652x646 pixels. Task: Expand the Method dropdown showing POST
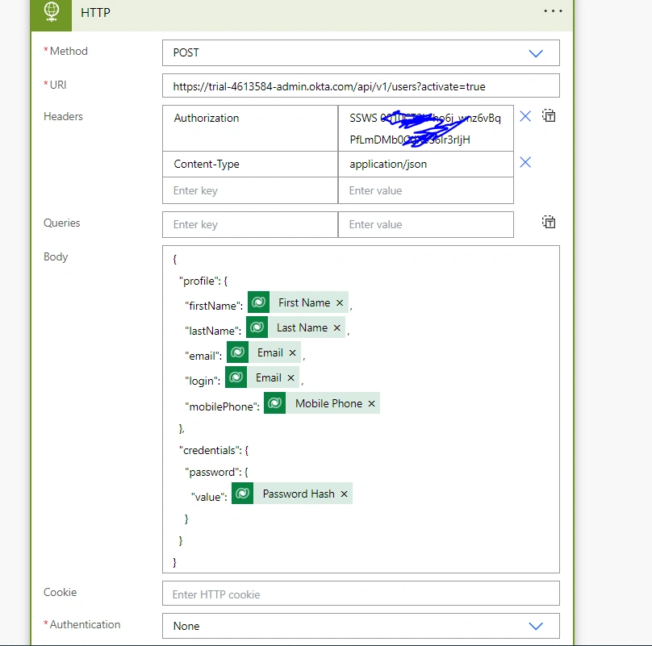click(x=361, y=52)
